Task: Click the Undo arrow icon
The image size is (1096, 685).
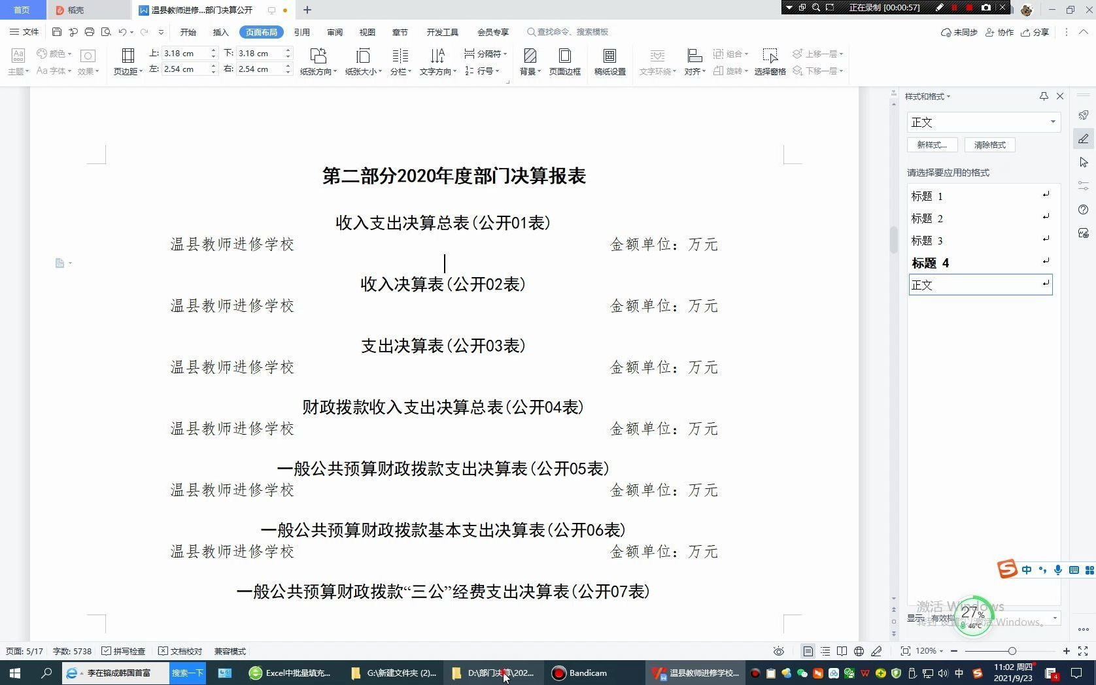Action: (122, 31)
